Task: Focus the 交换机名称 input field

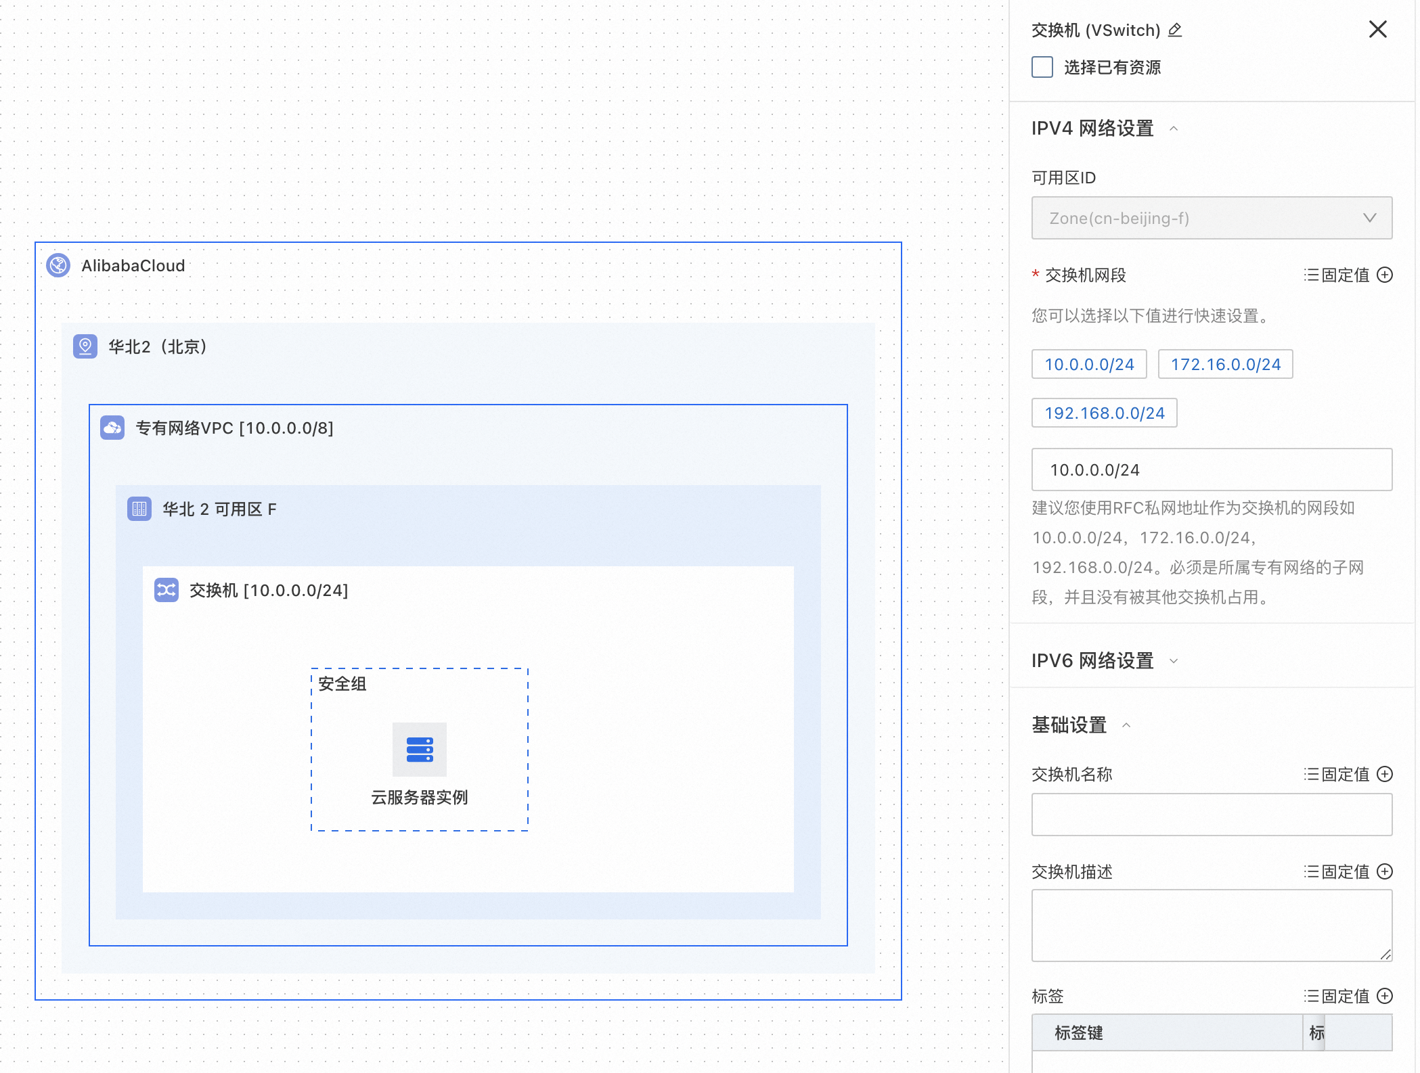Action: click(x=1212, y=815)
